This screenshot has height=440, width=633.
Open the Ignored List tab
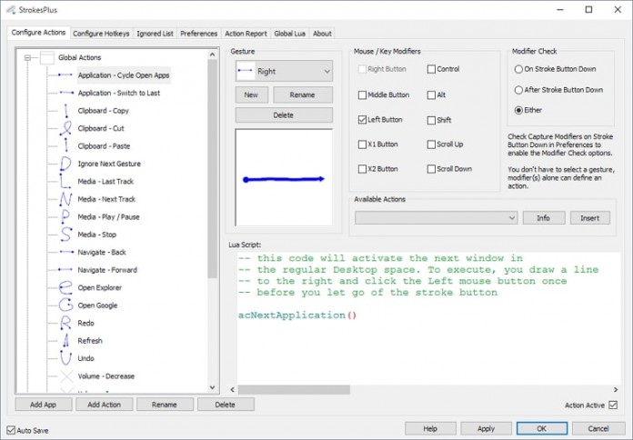[x=155, y=34]
